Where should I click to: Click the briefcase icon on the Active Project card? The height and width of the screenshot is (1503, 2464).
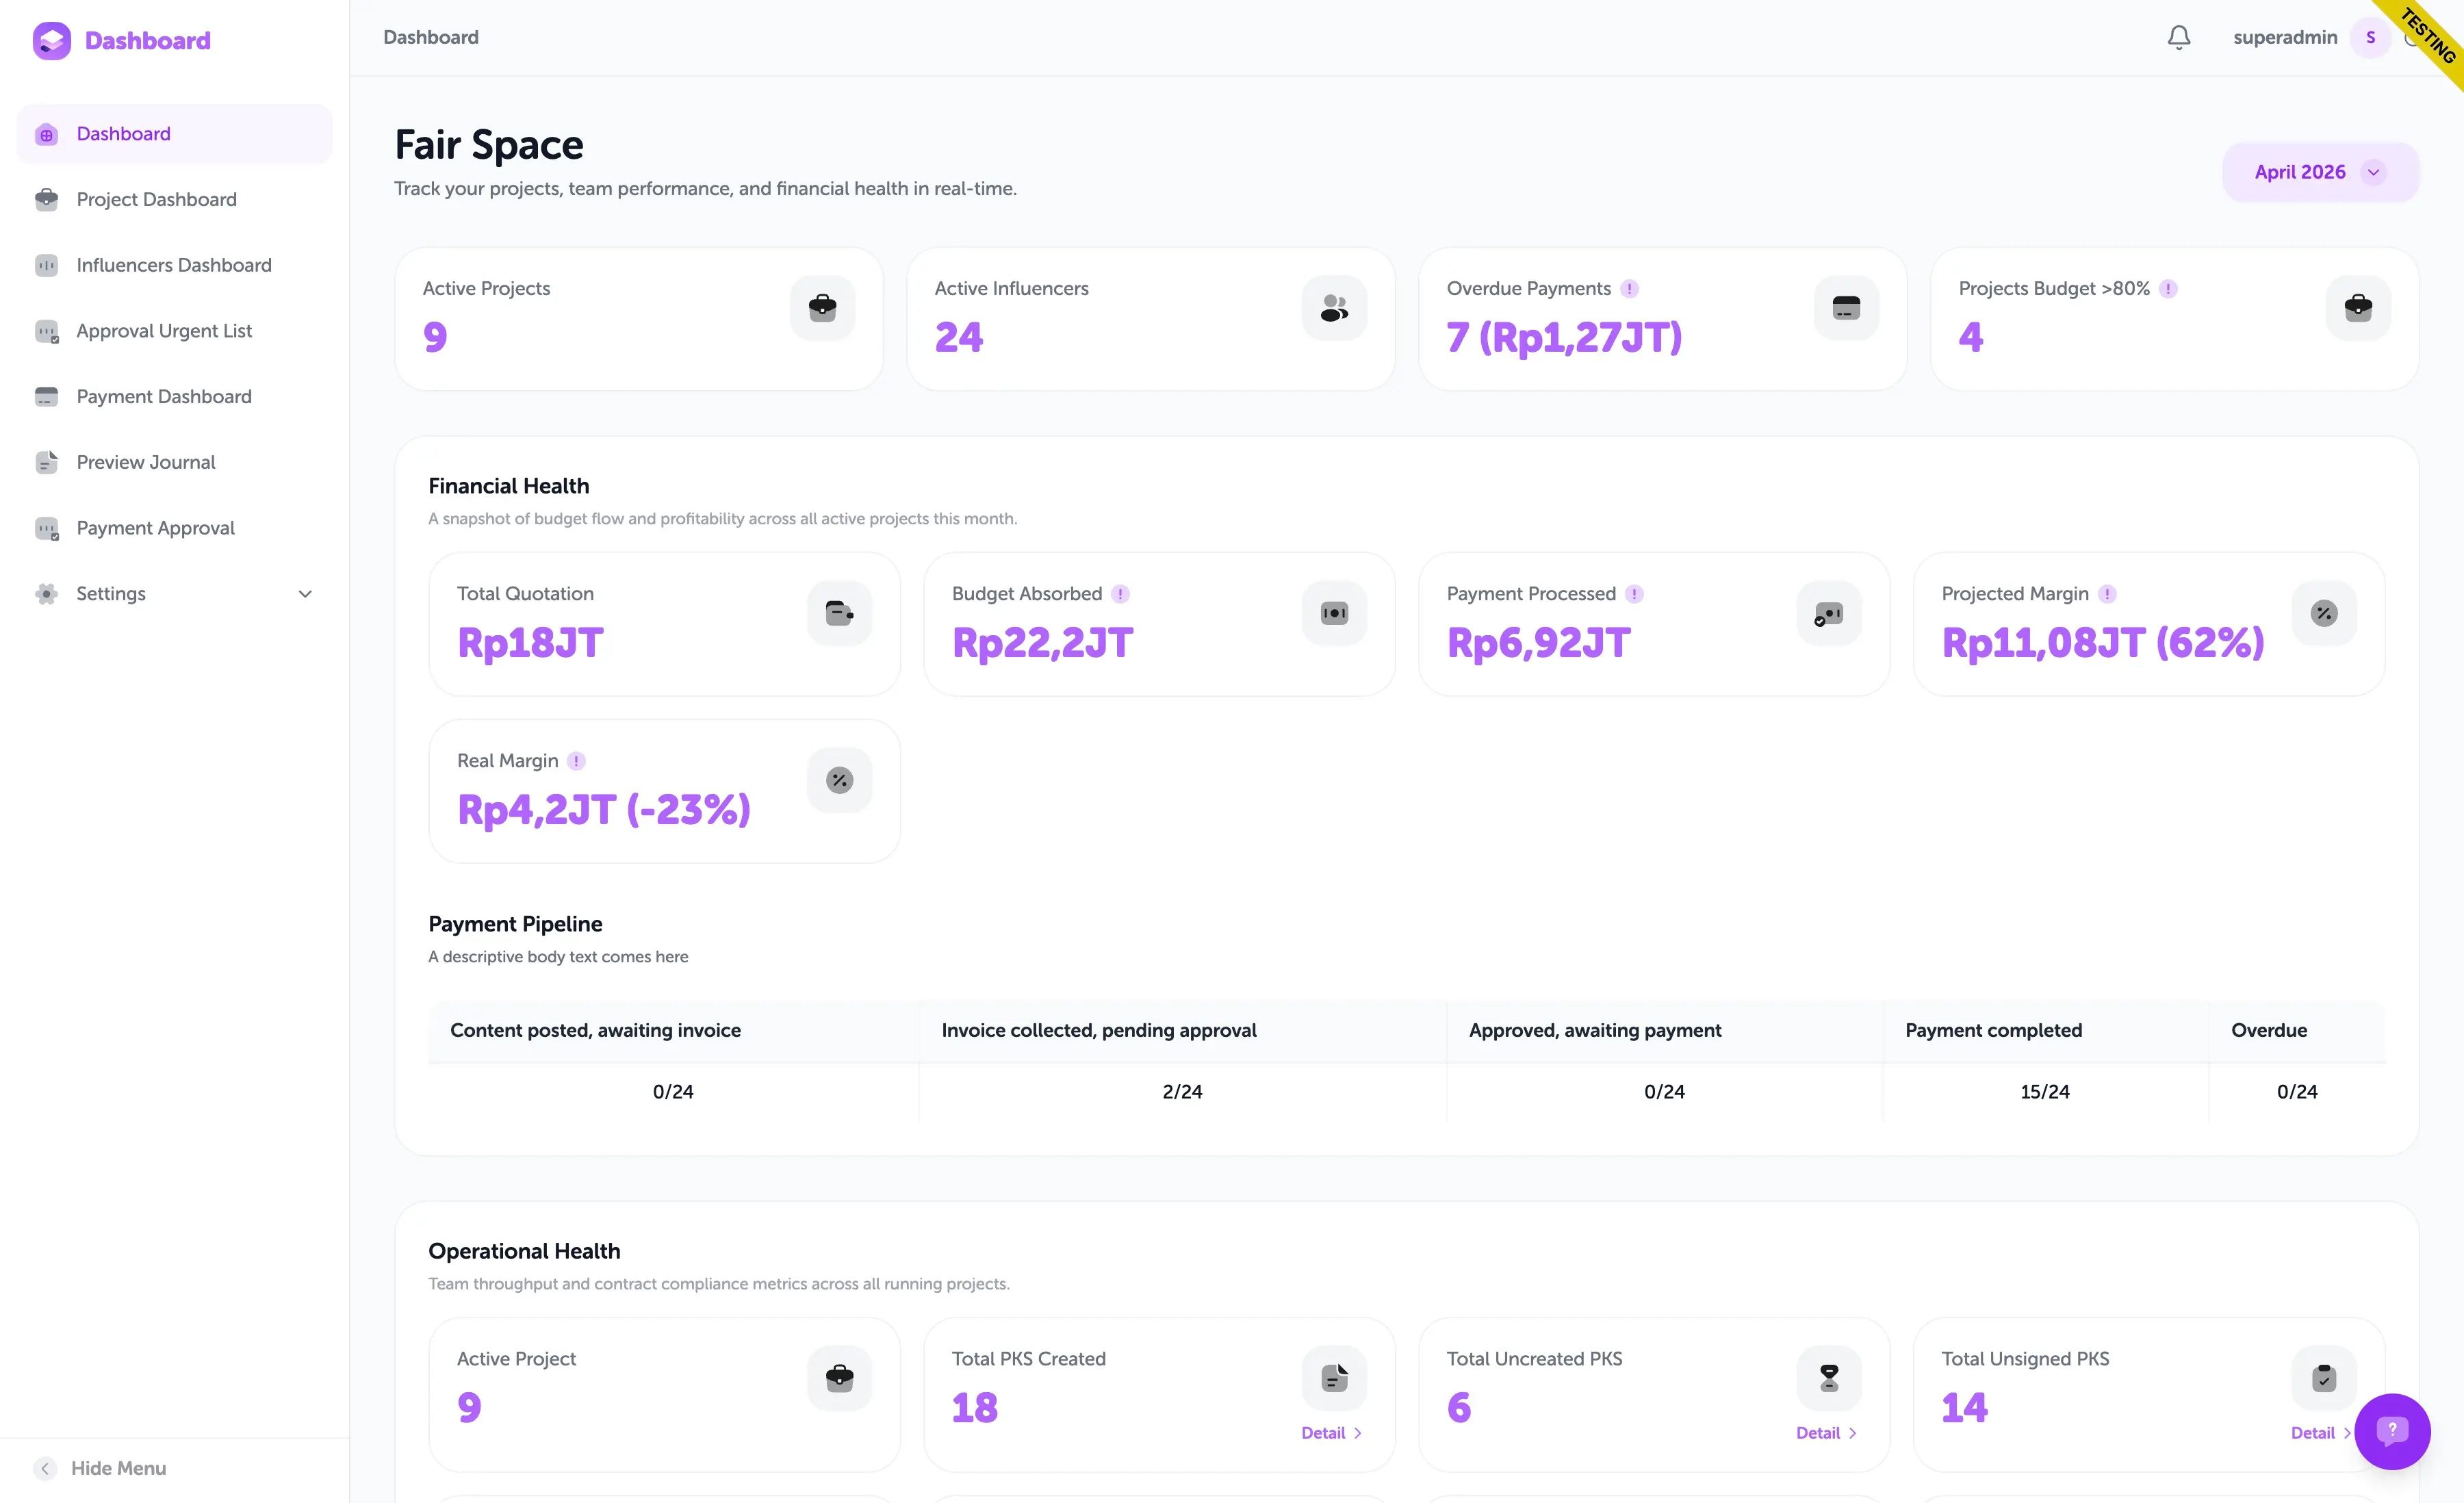point(839,1378)
